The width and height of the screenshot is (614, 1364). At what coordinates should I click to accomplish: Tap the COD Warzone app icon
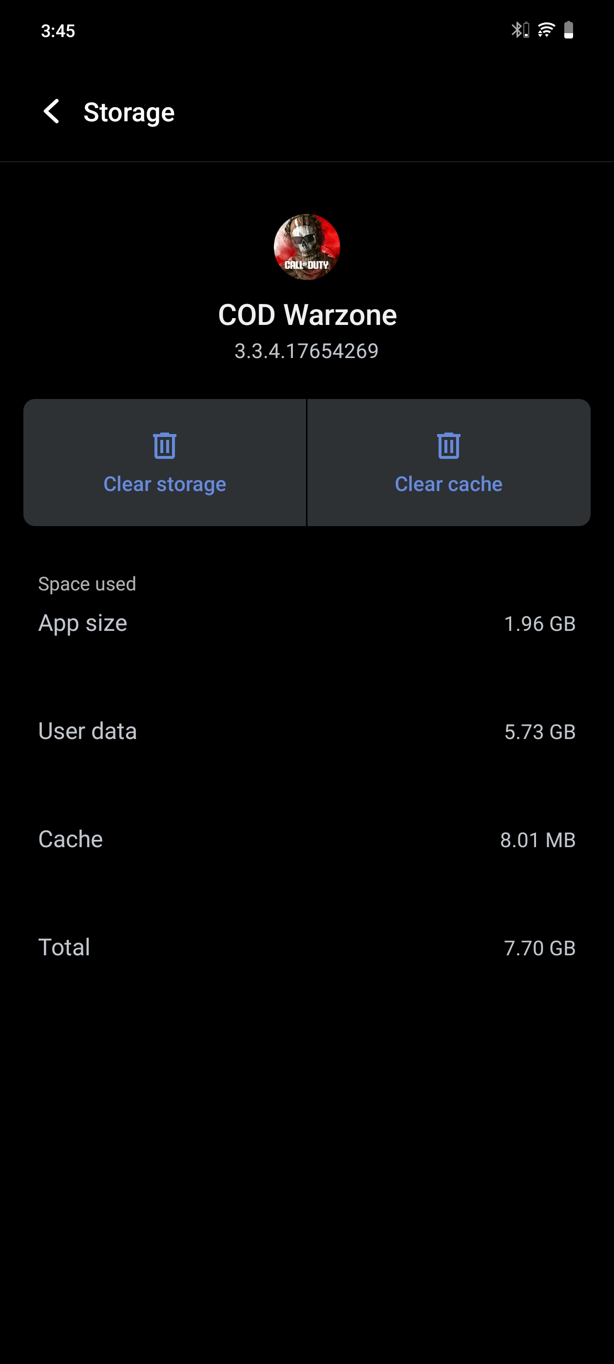coord(307,247)
